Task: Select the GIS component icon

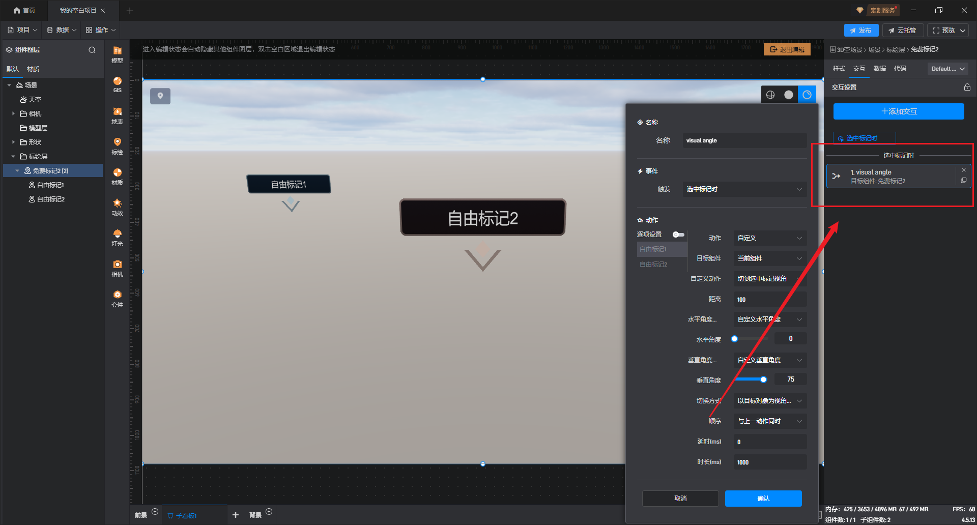Action: tap(117, 84)
